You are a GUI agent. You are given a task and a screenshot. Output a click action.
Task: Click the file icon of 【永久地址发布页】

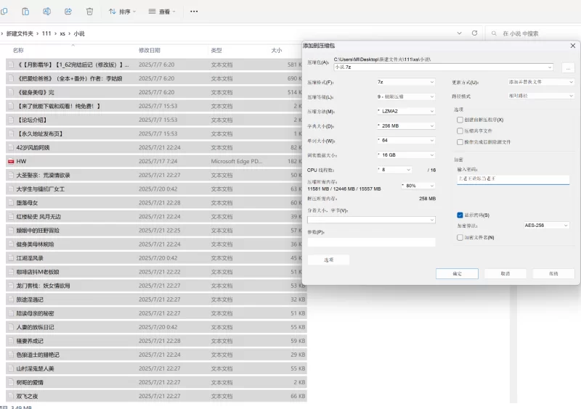pyautogui.click(x=11, y=133)
